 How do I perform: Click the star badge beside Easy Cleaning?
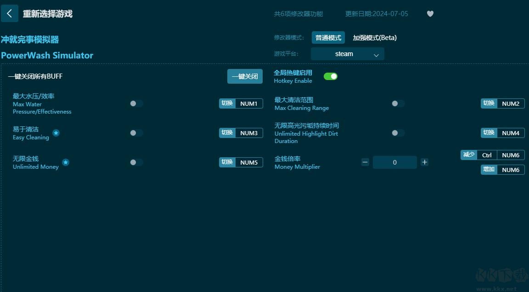coord(56,133)
